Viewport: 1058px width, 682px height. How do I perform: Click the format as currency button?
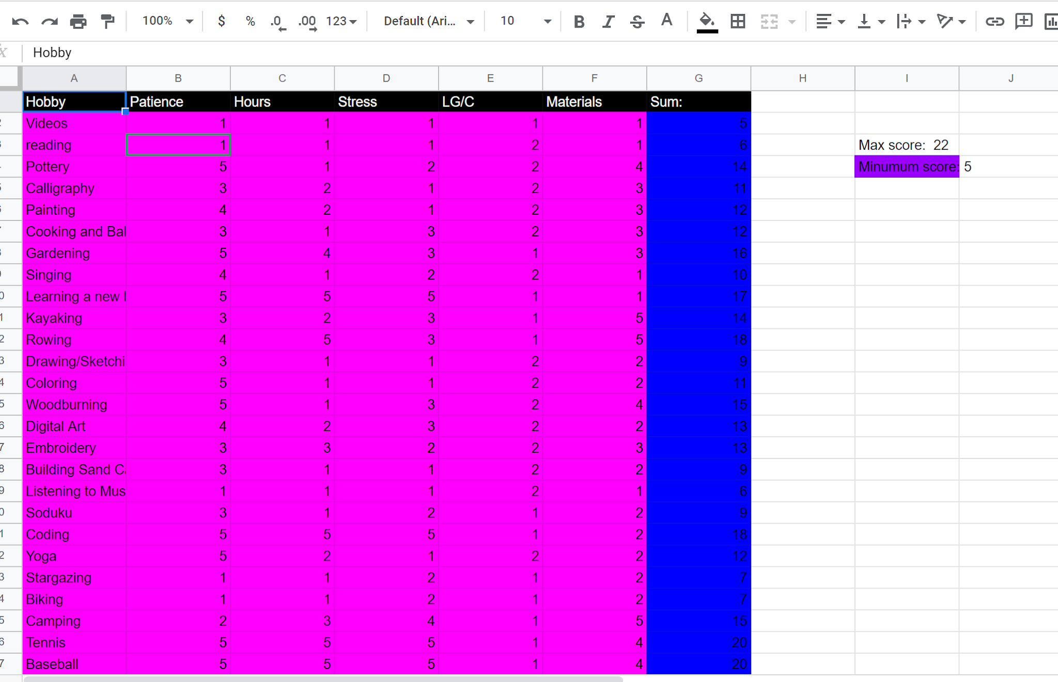click(x=221, y=21)
